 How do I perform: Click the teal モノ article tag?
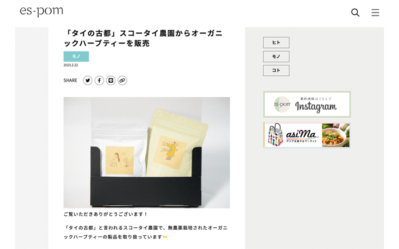(76, 57)
